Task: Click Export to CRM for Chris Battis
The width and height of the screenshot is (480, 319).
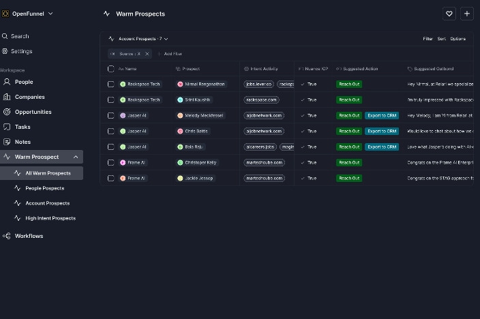Action: pos(381,131)
